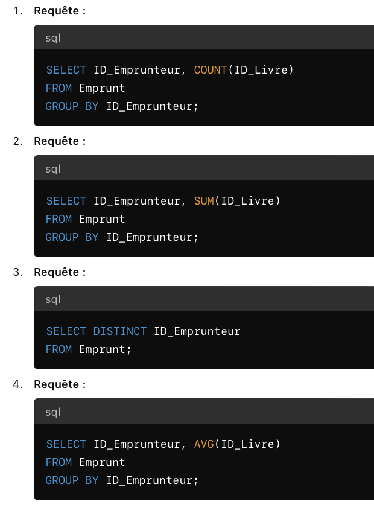Viewport: 374px width, 507px height.
Task: Click the second "Requête :" heading
Action: [60, 141]
